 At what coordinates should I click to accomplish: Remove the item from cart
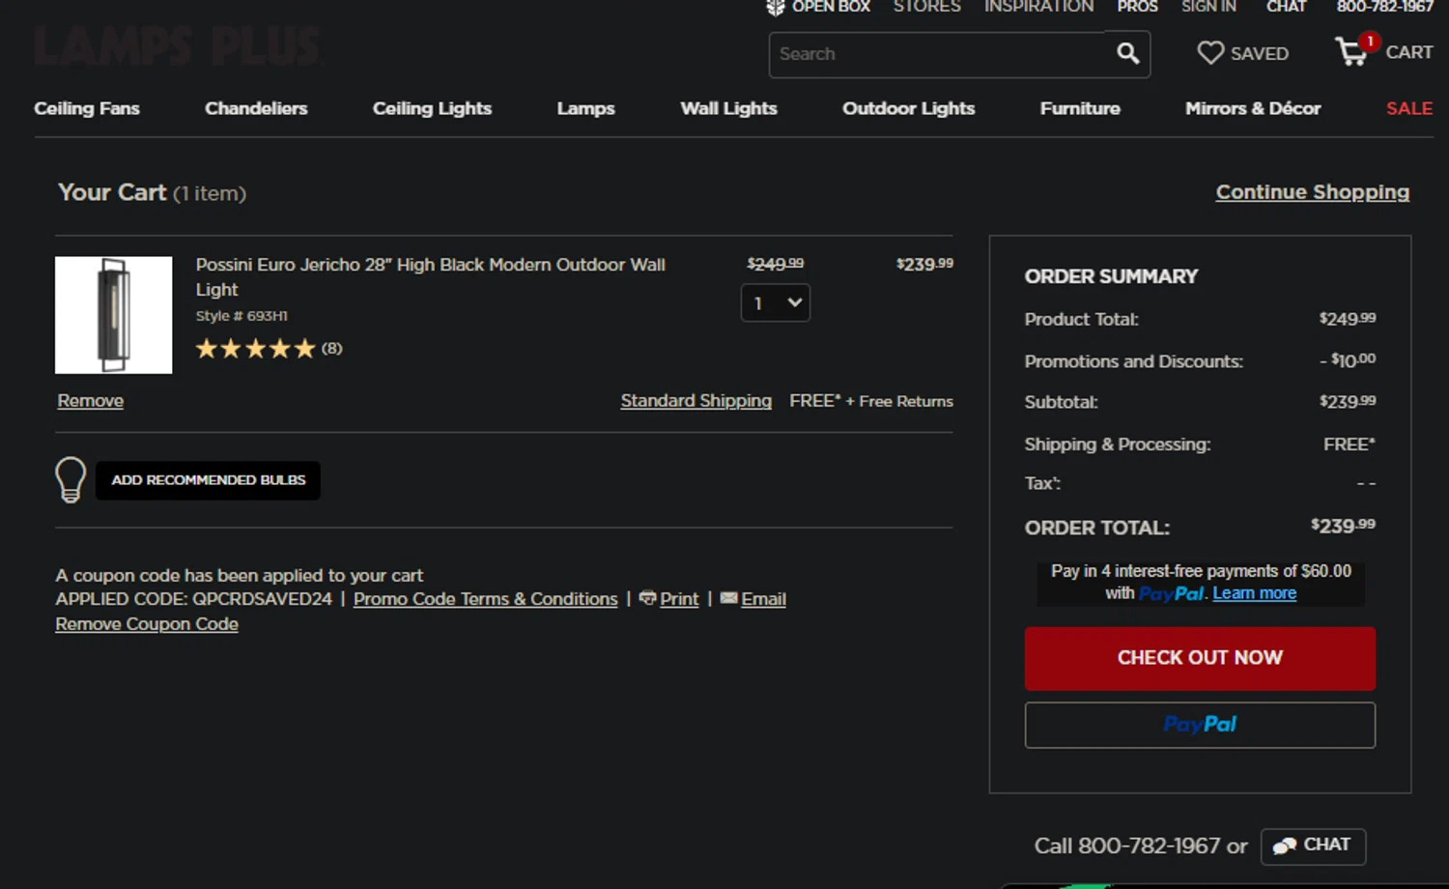90,400
